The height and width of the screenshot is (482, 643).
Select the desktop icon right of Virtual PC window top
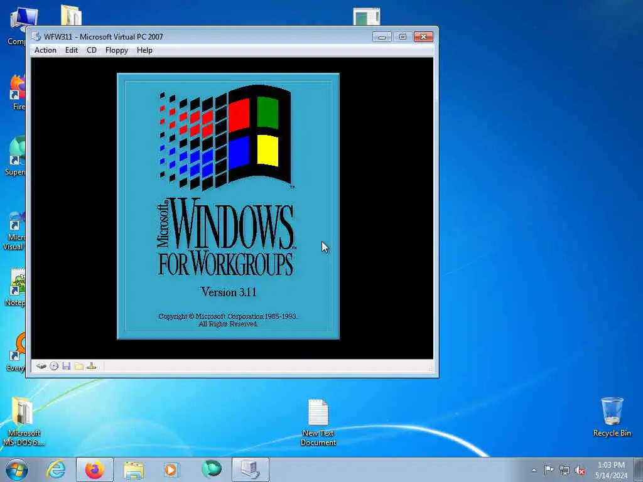(366, 17)
